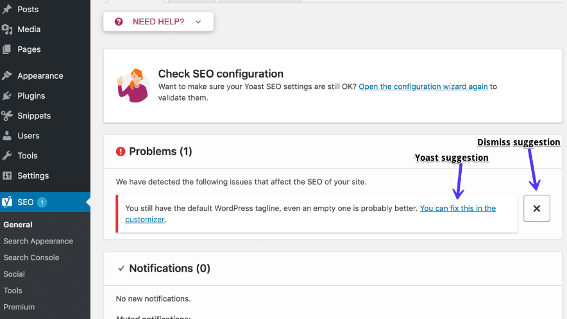The image size is (567, 319).
Task: Click the detected issues description text
Action: click(241, 182)
